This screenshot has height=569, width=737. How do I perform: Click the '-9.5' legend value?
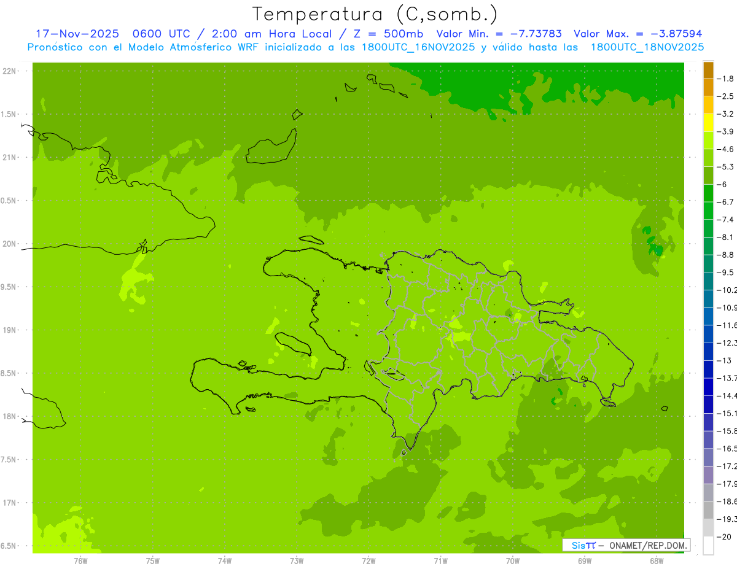[x=726, y=272]
